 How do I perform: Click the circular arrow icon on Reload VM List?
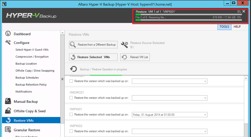124,57
